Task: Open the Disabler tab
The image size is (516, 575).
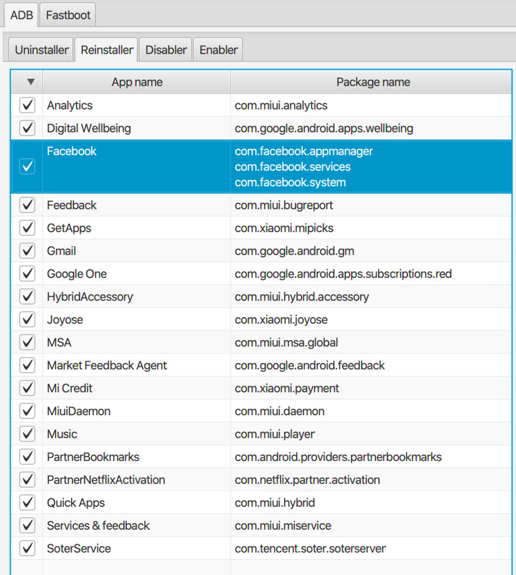Action: pos(166,50)
